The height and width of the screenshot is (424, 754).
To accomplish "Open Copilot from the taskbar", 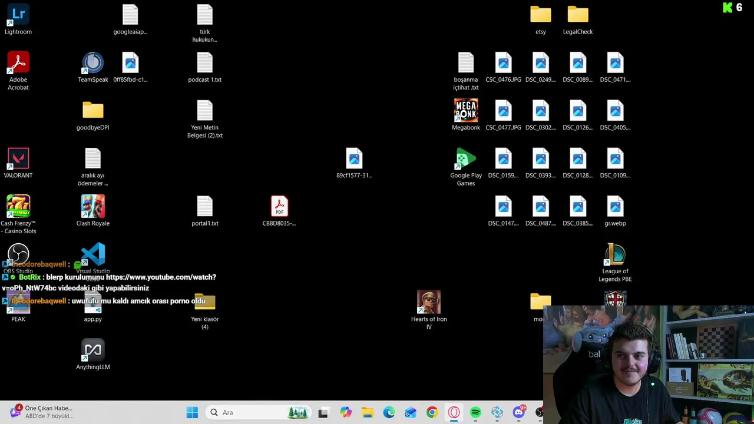I will (x=346, y=412).
